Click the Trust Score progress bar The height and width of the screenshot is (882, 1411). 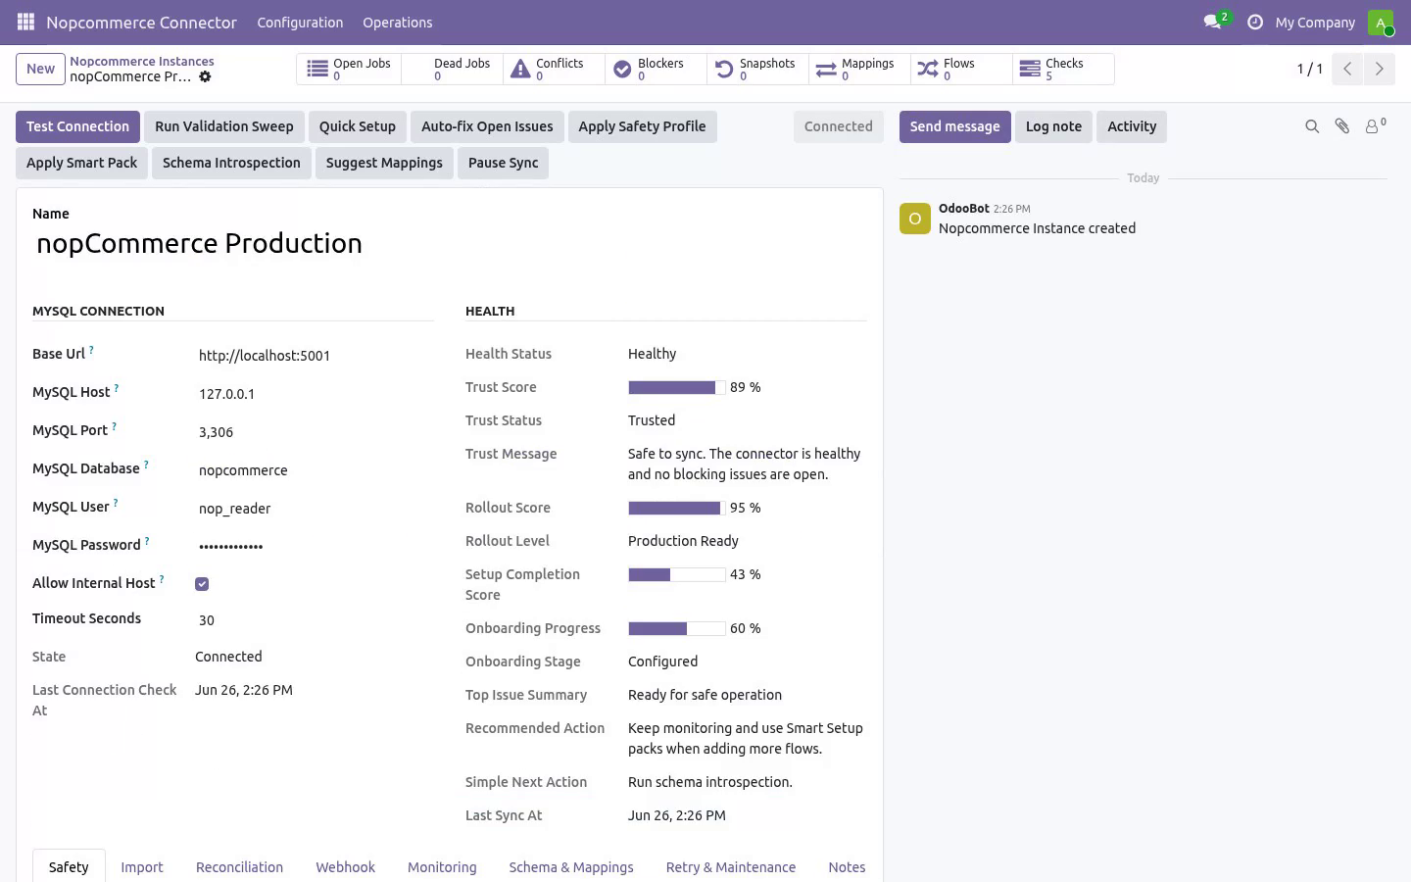point(677,388)
